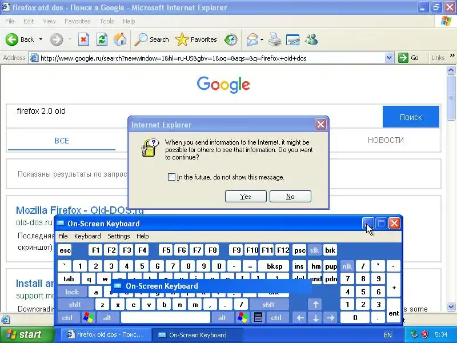
Task: Open Favorites star icon
Action: [182, 39]
